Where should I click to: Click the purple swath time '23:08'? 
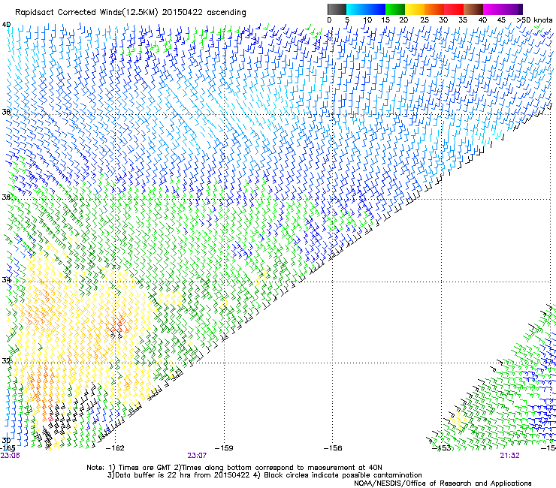(x=10, y=456)
